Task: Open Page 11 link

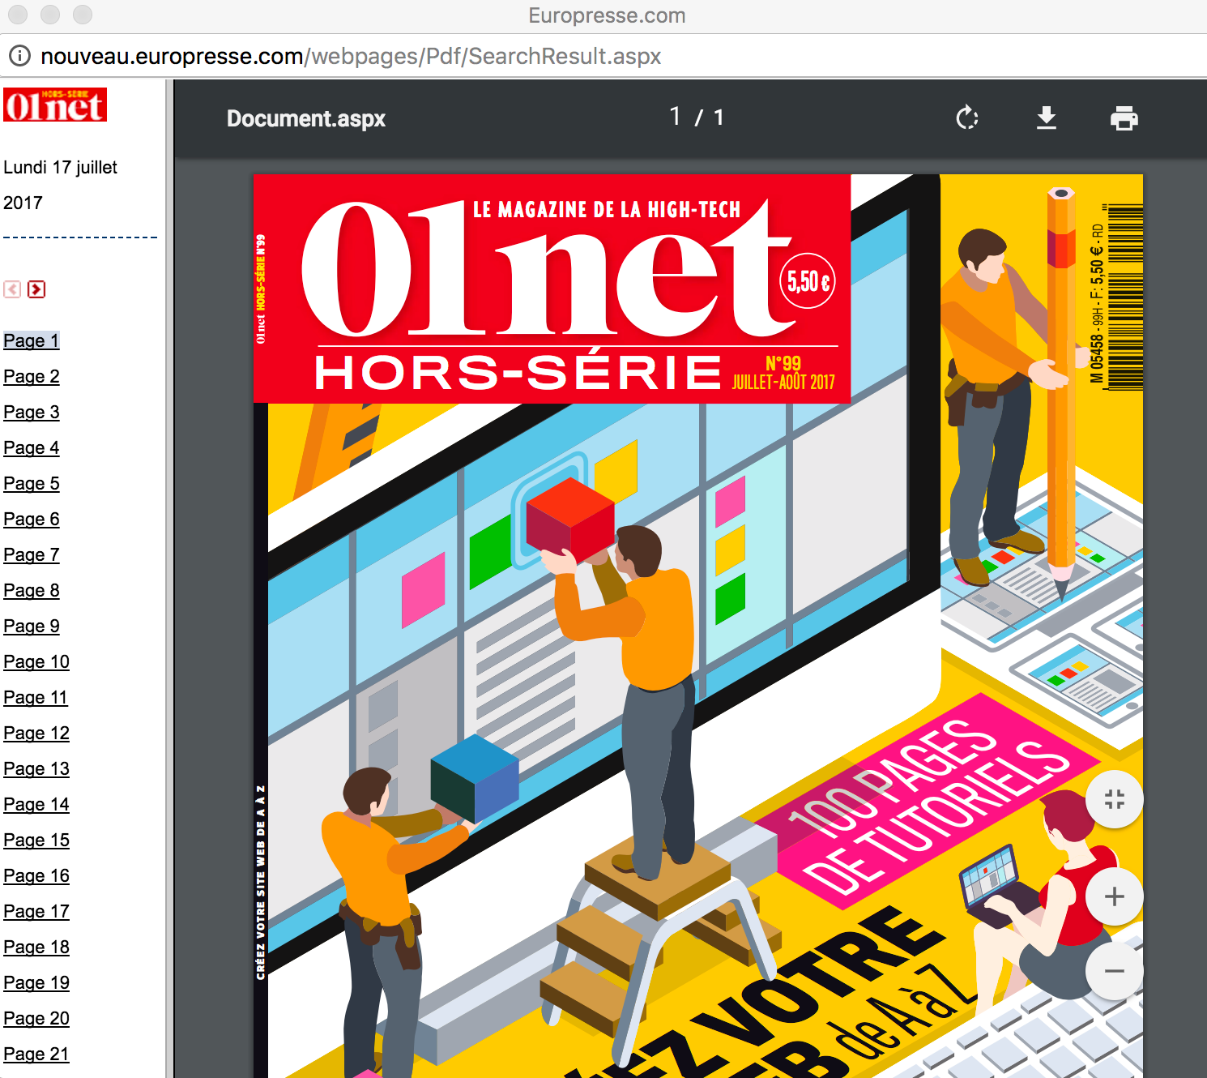Action: [x=36, y=697]
